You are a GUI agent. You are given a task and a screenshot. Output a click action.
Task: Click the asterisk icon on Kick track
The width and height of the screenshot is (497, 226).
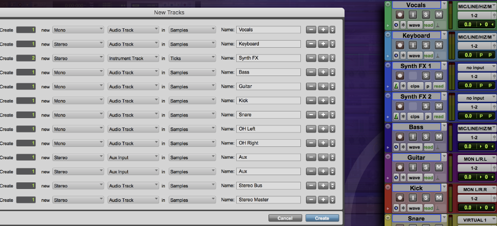(403, 208)
